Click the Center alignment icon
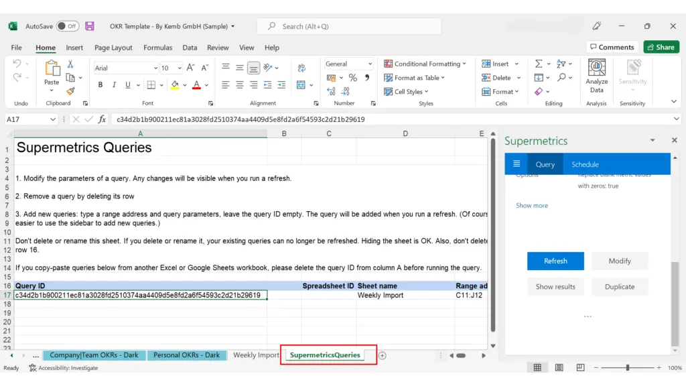The image size is (686, 386). 239,85
